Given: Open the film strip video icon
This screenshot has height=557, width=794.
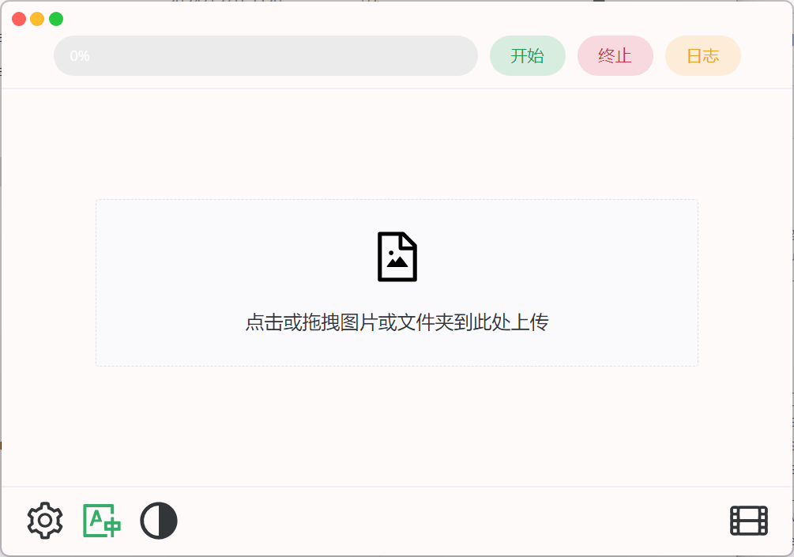Looking at the screenshot, I should 749,521.
